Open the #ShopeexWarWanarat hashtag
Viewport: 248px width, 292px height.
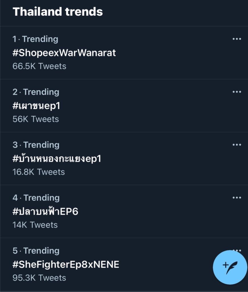[x=64, y=53]
